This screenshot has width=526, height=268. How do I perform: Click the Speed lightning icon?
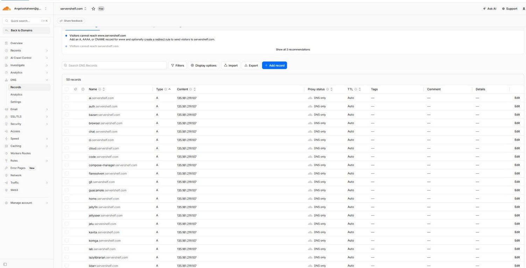(6, 139)
